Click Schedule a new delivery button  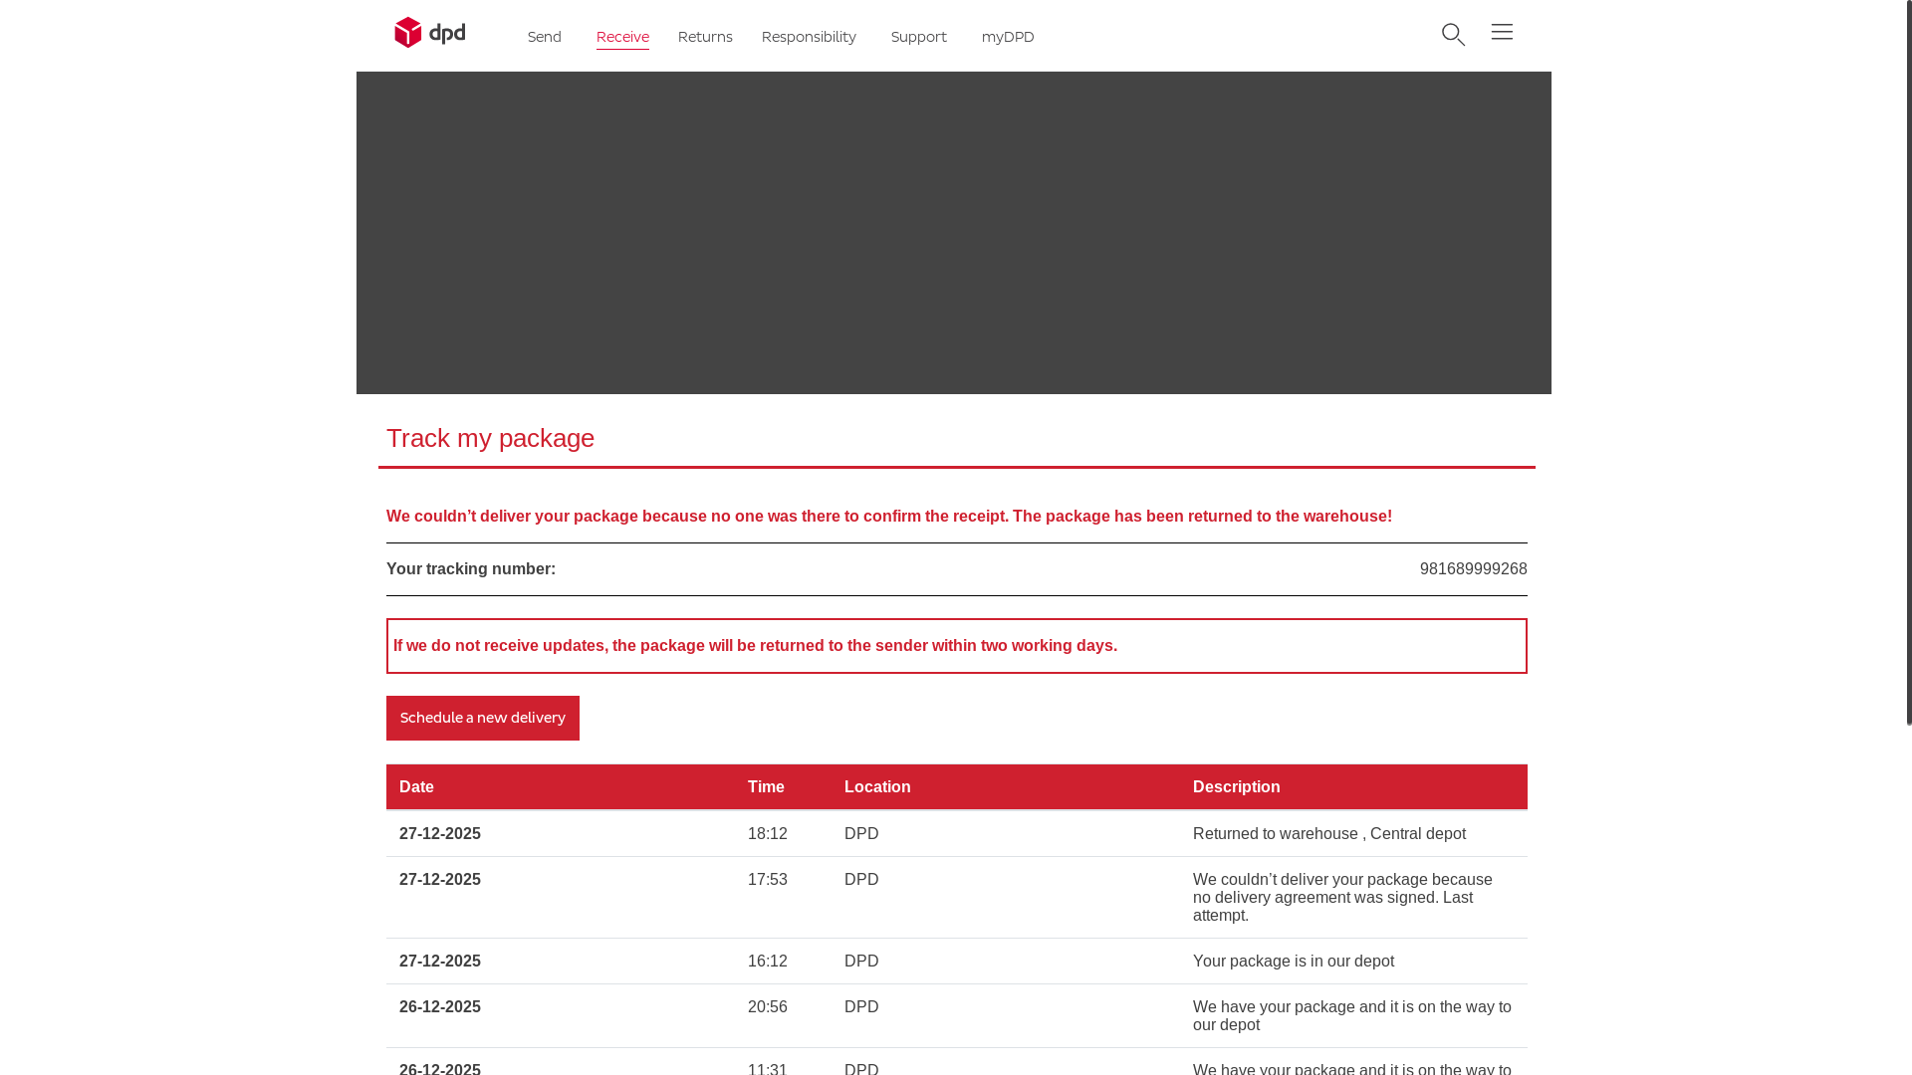(x=483, y=718)
